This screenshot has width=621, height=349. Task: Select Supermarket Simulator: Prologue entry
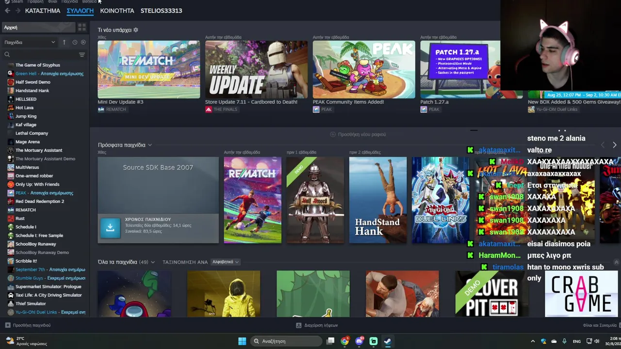[x=48, y=286]
